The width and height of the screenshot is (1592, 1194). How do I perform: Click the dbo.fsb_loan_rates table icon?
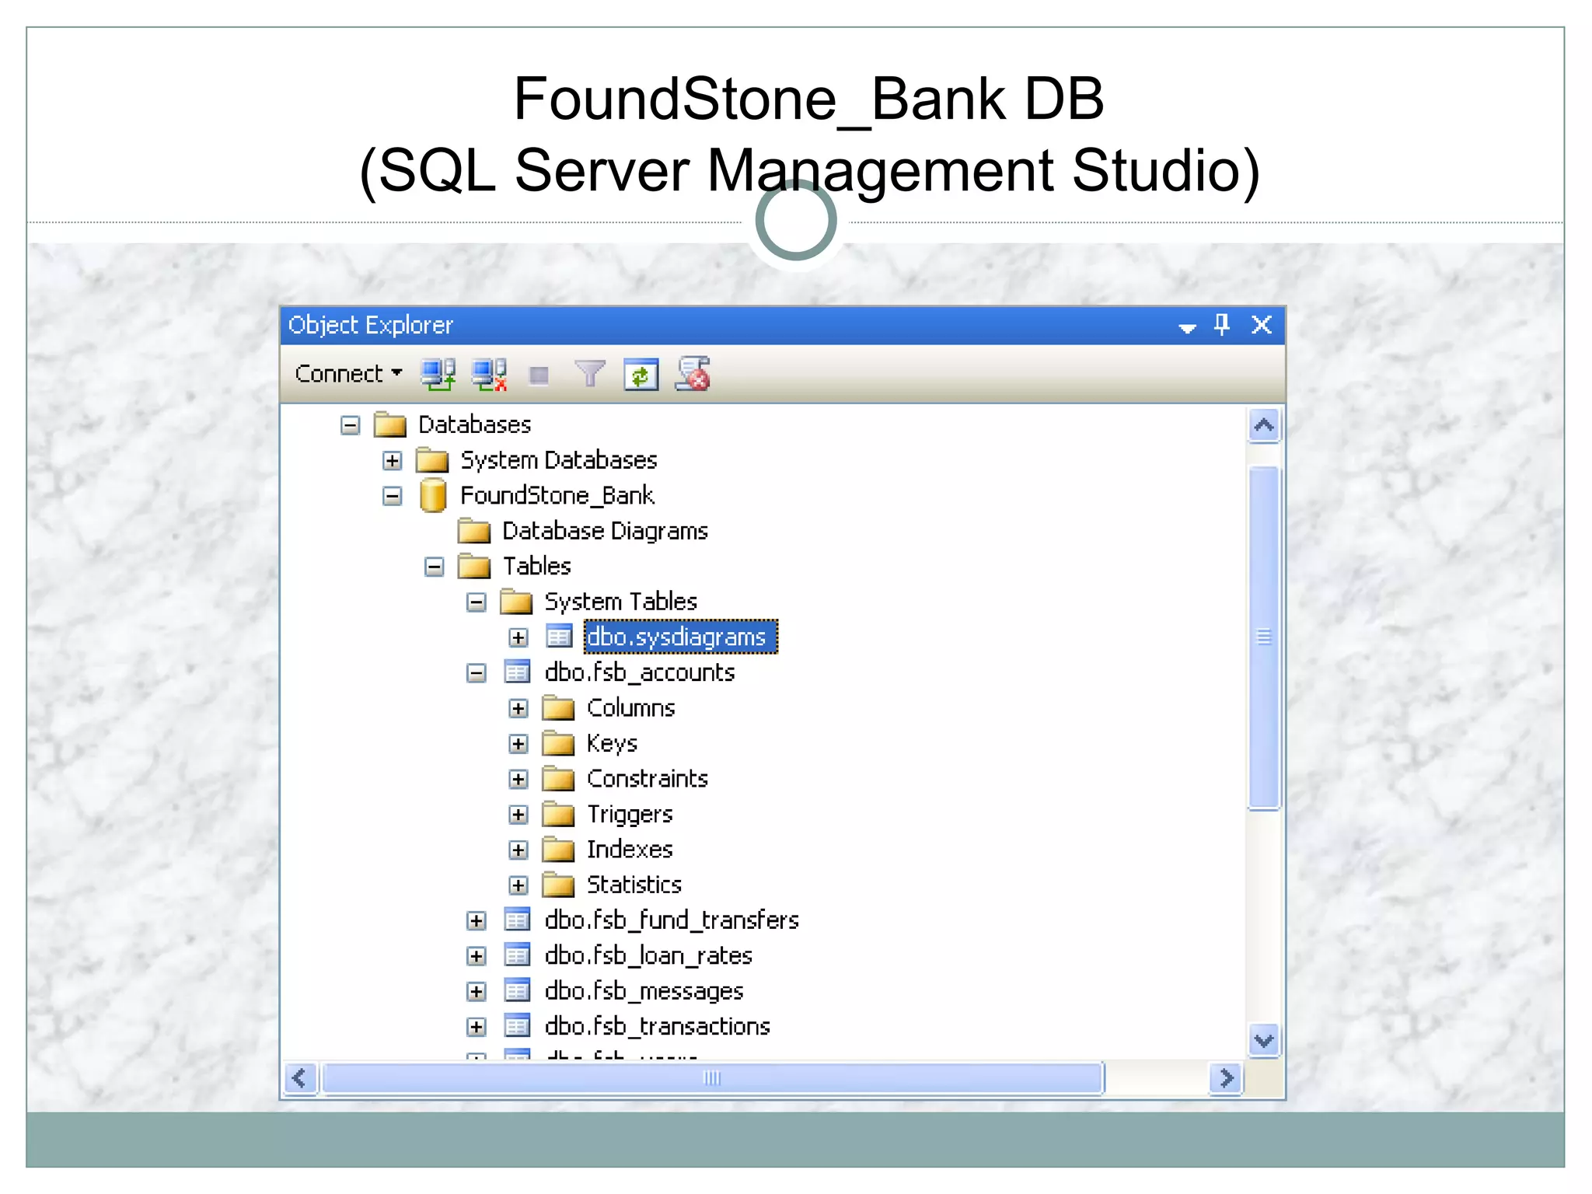(x=517, y=955)
